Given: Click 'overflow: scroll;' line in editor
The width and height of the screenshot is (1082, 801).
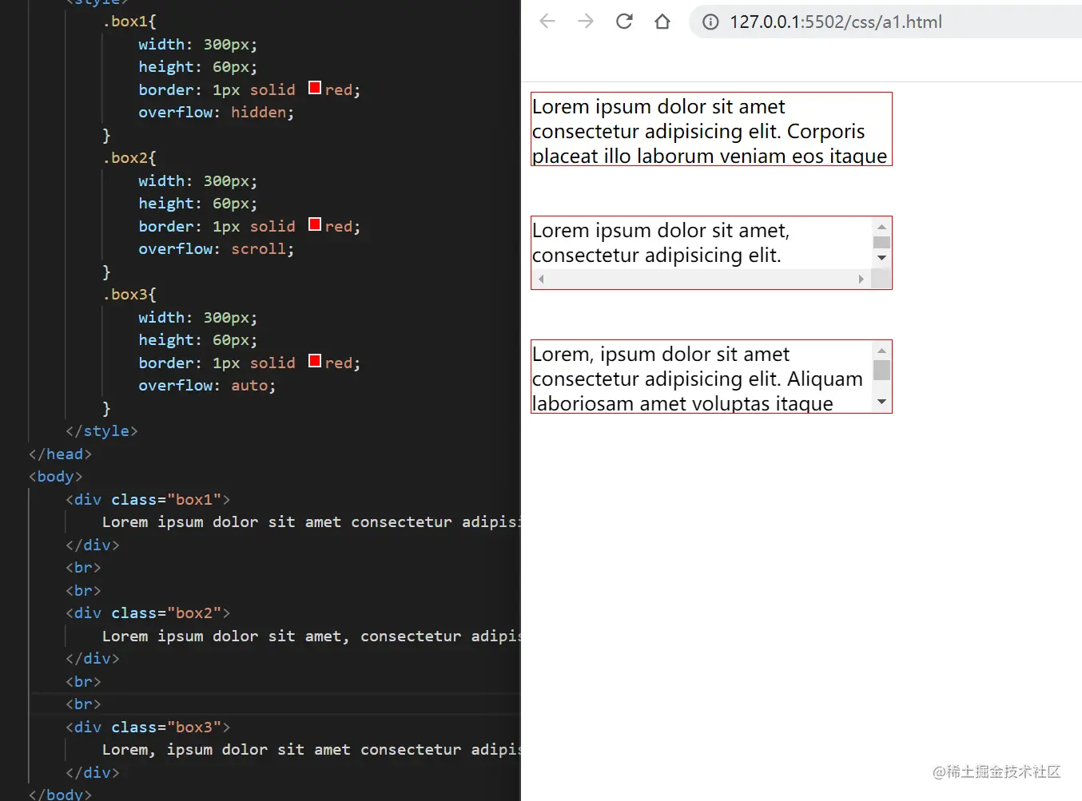Looking at the screenshot, I should [217, 249].
